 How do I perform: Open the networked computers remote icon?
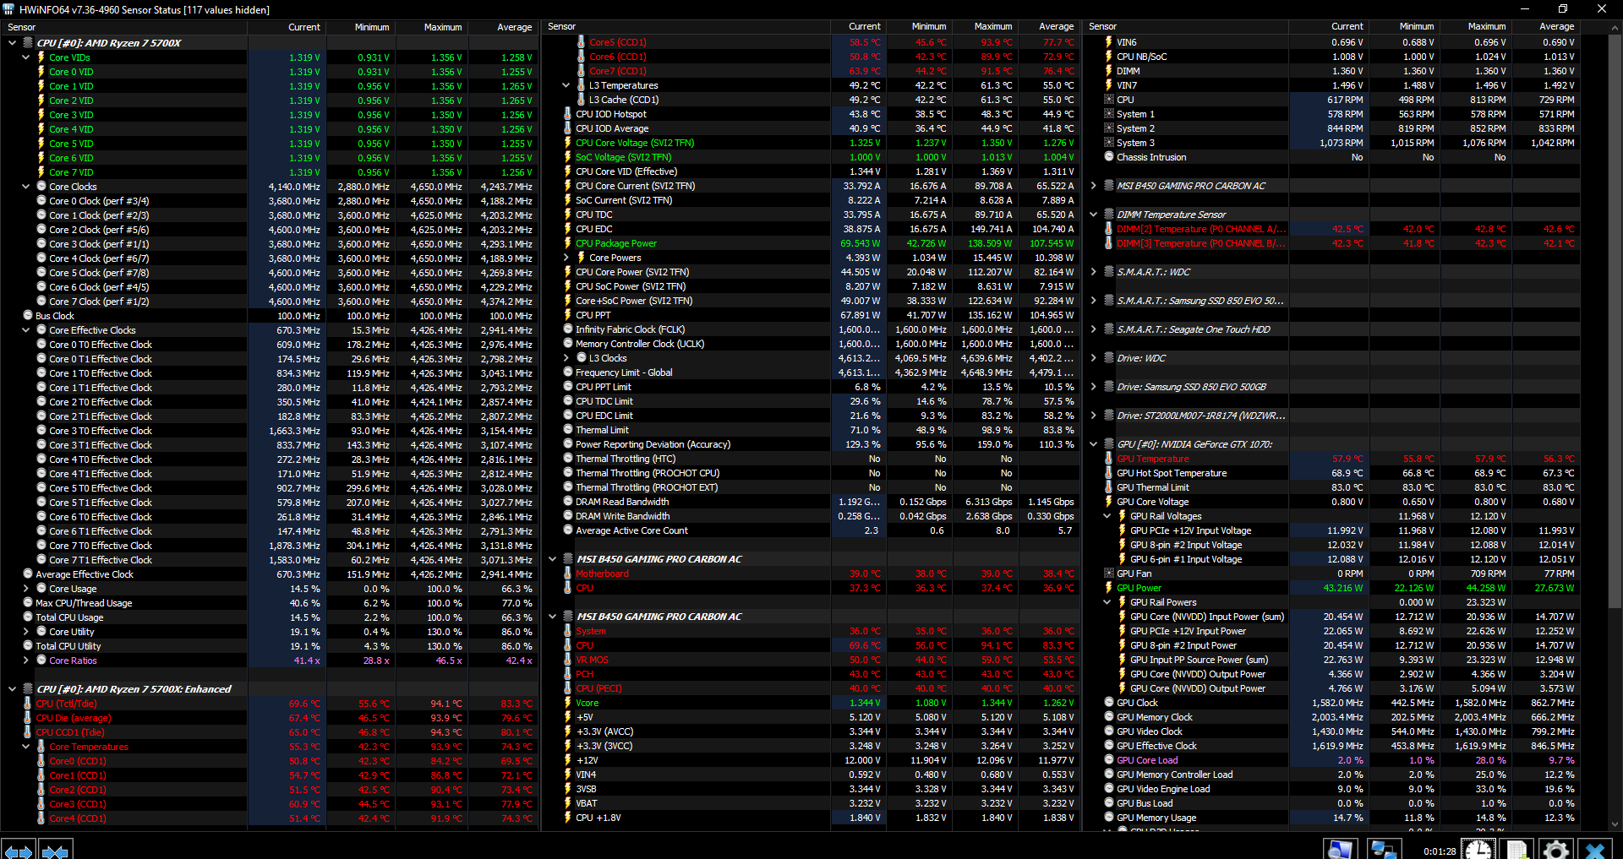[x=1383, y=849]
